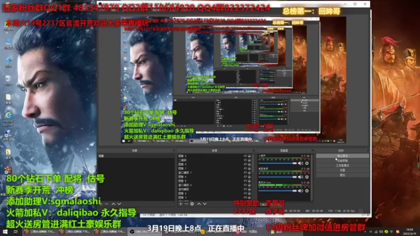Viewport: 420px width, 236px height.
Task: Hide the 图像 3 source
Action: point(245,198)
